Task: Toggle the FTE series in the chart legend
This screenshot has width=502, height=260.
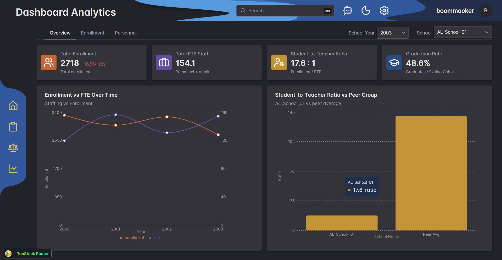Action: tap(154, 238)
